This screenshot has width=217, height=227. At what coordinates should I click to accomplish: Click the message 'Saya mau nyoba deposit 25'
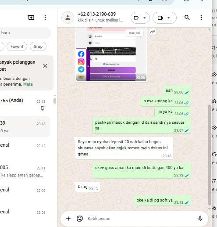click(124, 148)
